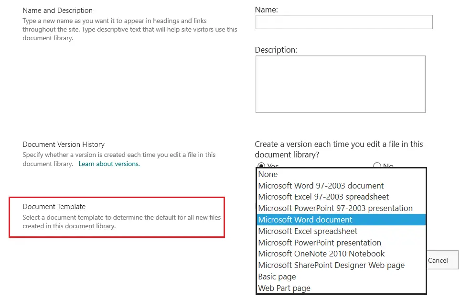Choose Microsoft SharePoint Designer Web page option
The image size is (461, 300).
342,265
